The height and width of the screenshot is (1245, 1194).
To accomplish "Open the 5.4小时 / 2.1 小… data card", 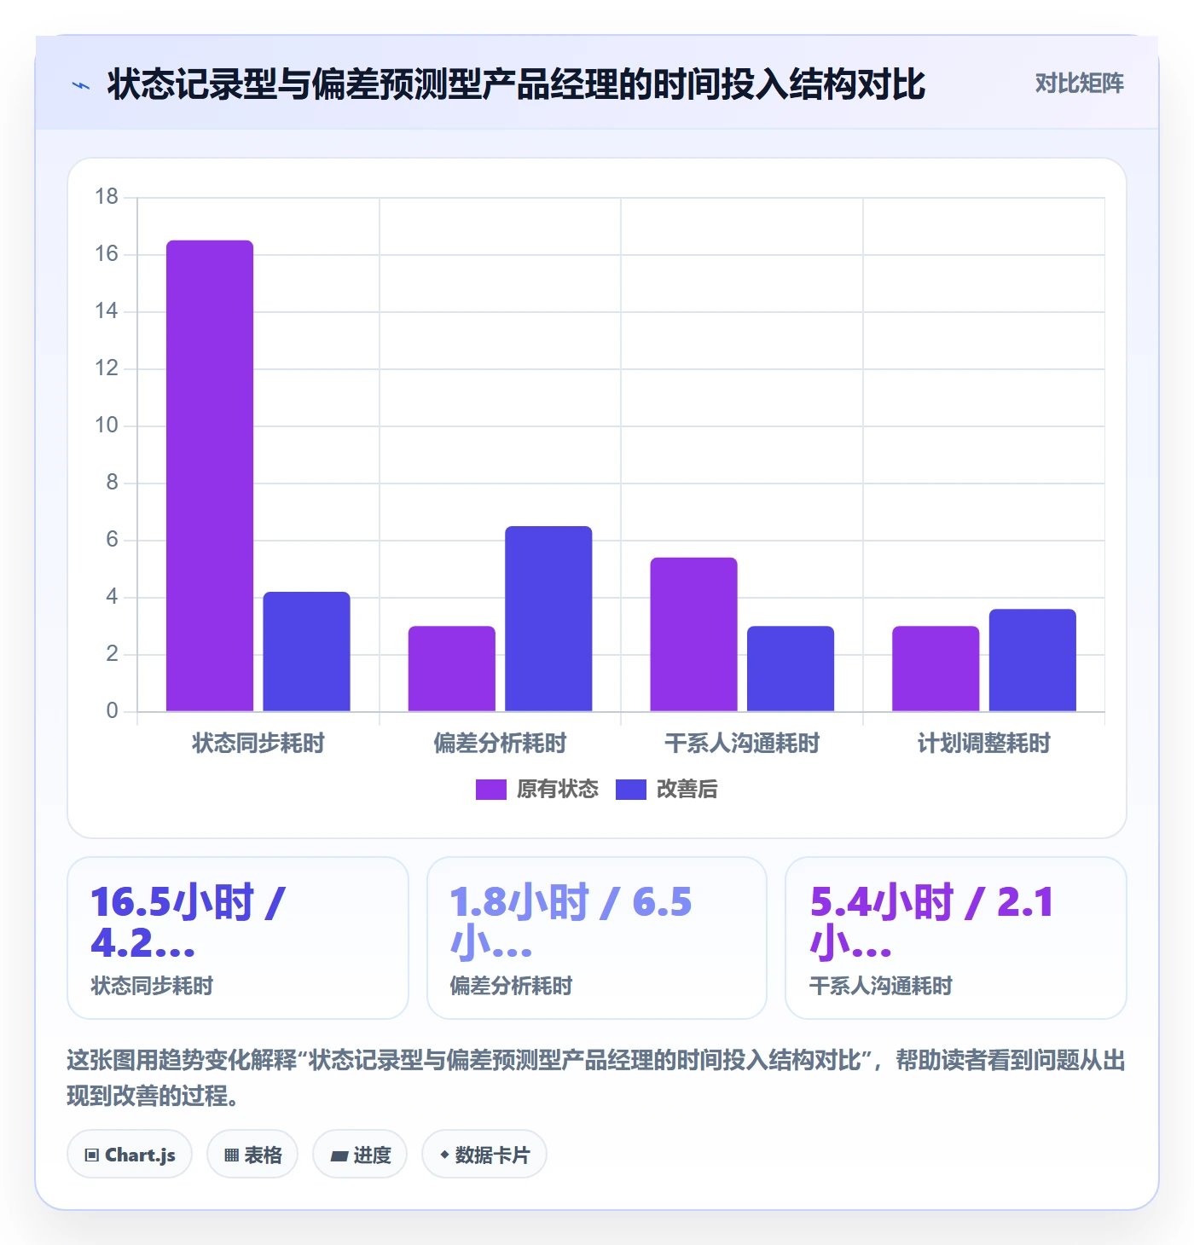I will (956, 938).
